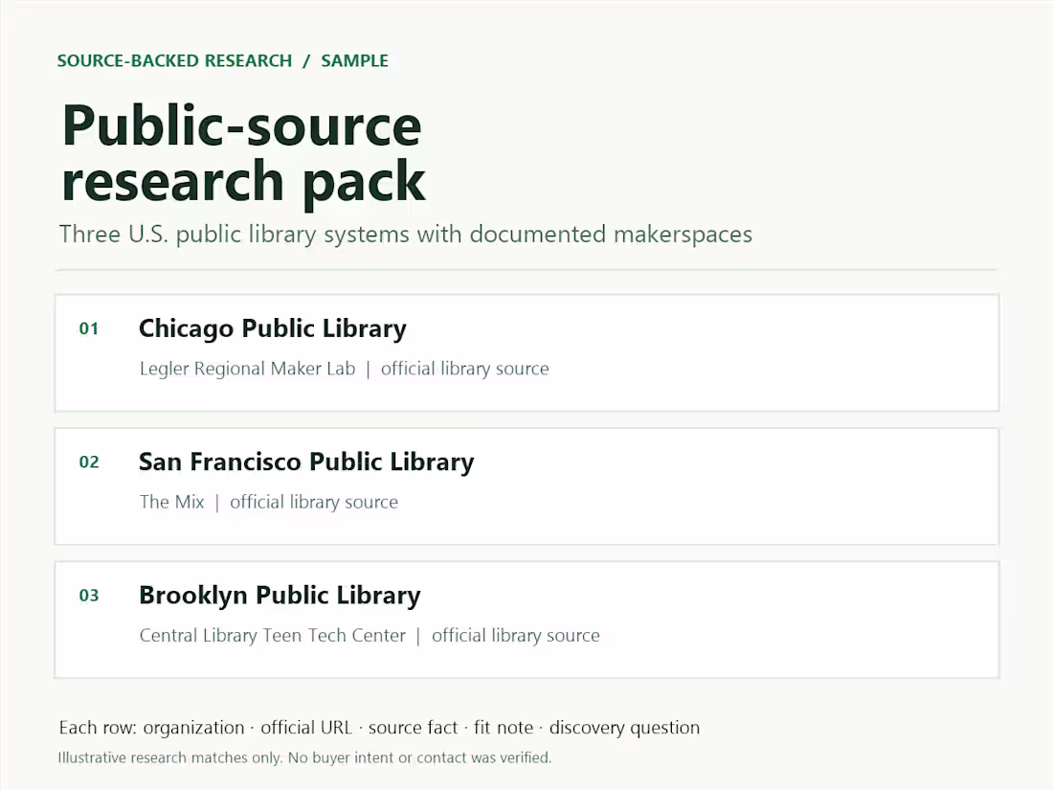
Task: Click the row number '03'
Action: 89,596
